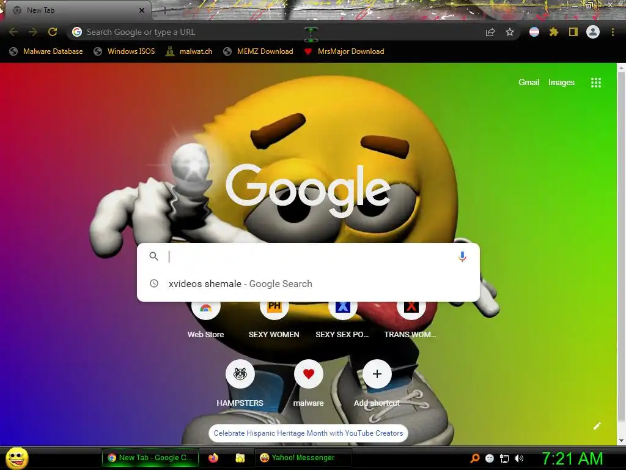The image size is (626, 470).
Task: Click the smiley Start button
Action: pos(17,458)
